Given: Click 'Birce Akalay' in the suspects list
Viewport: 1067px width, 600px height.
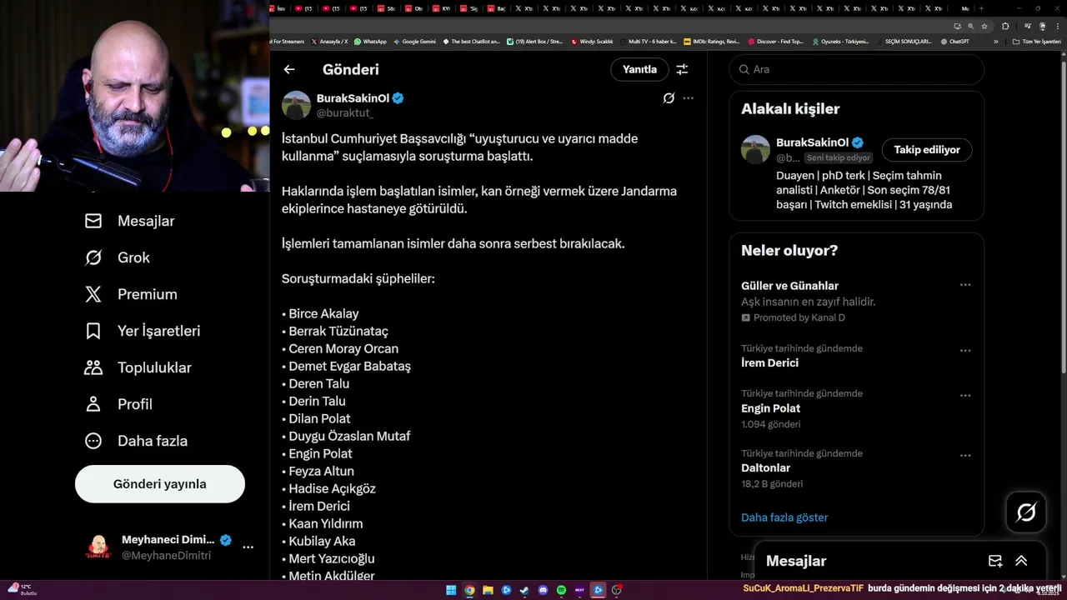Looking at the screenshot, I should click(323, 313).
